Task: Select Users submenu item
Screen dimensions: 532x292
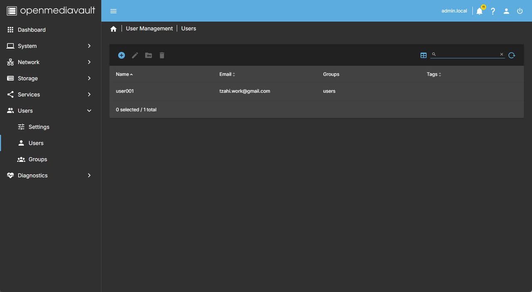Action: (x=50, y=143)
